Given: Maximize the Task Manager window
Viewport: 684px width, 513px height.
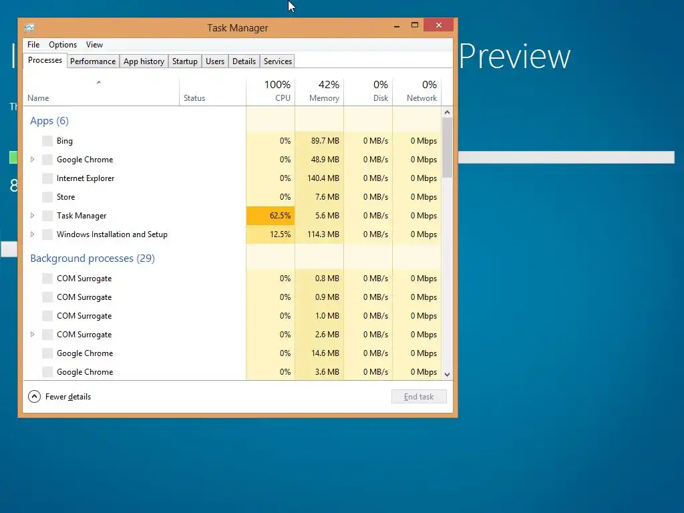Looking at the screenshot, I should 415,25.
